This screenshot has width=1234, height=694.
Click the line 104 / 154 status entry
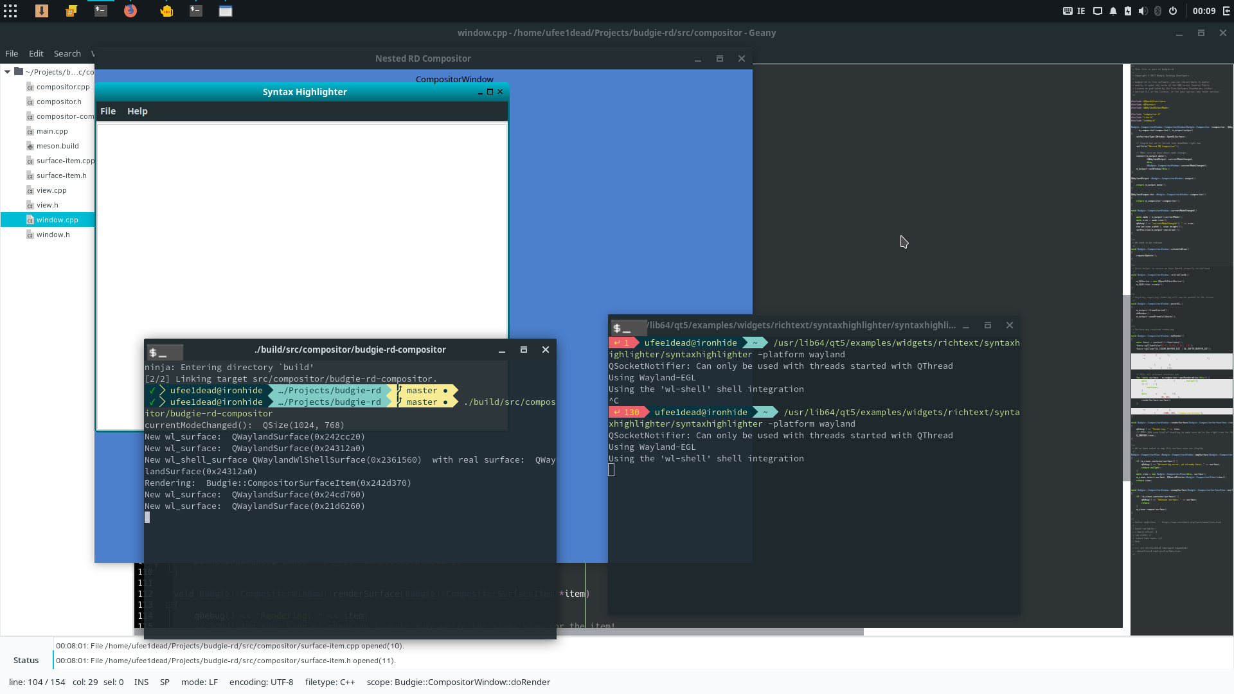[x=37, y=682]
